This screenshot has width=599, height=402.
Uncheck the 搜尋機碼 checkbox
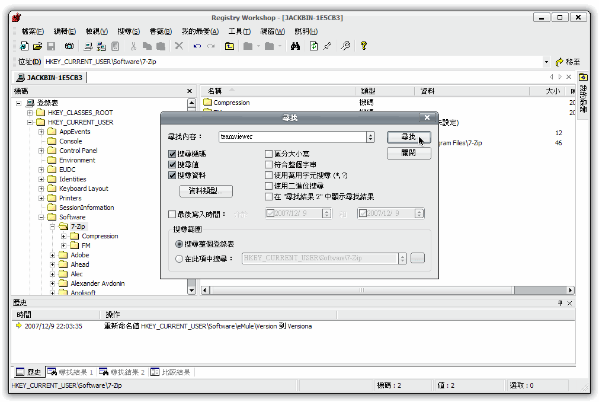coord(171,154)
